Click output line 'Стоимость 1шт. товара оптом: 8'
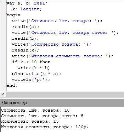This screenshot has width=124, height=132. tap(42, 116)
